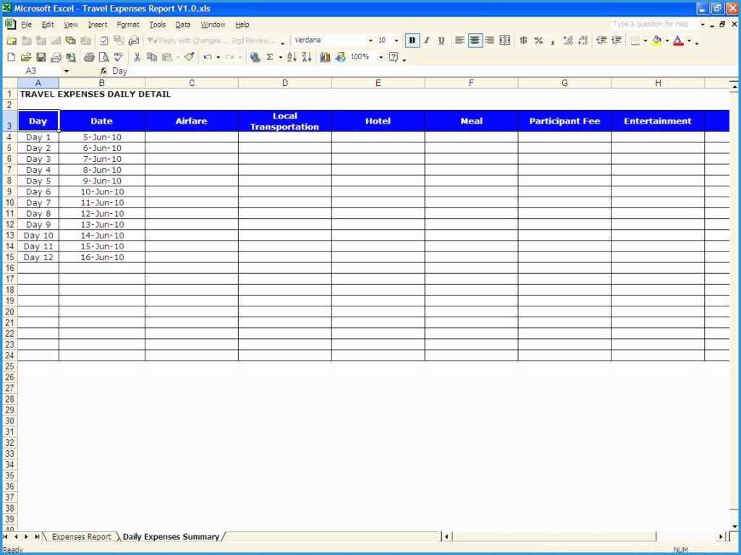Decrease the cell indent

point(601,40)
